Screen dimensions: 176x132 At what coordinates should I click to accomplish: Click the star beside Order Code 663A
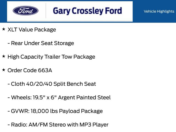[4, 70]
